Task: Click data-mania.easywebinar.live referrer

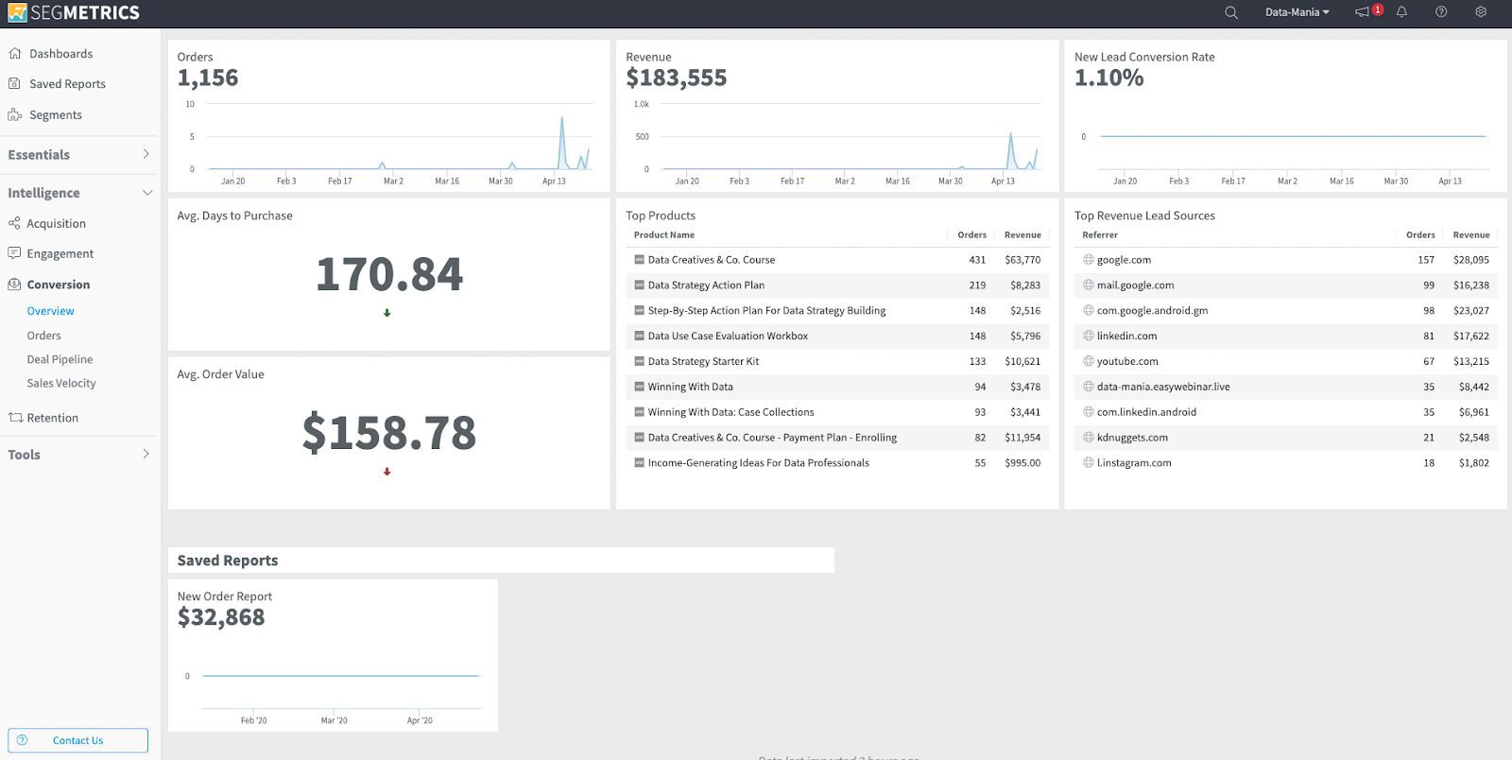Action: pos(1163,387)
